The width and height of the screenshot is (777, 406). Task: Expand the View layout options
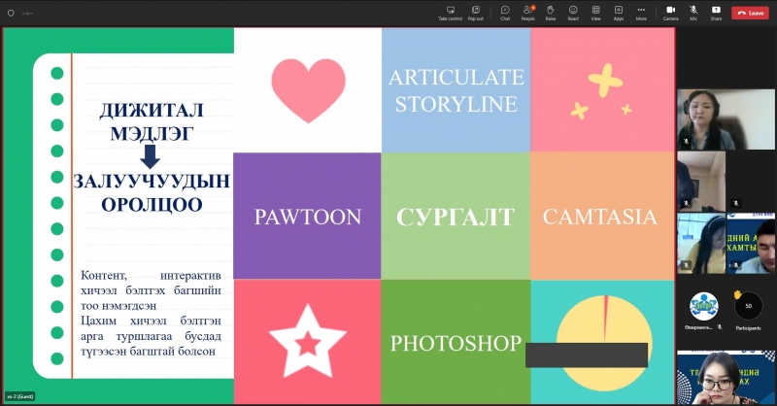pyautogui.click(x=595, y=12)
